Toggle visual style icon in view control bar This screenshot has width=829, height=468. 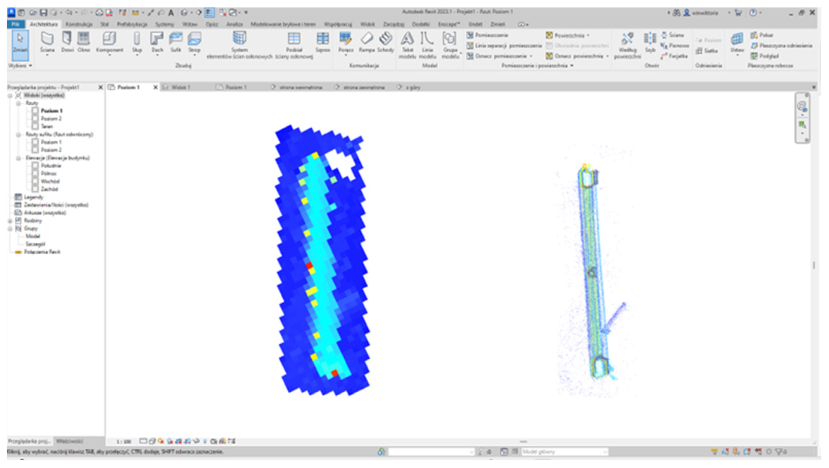point(152,441)
